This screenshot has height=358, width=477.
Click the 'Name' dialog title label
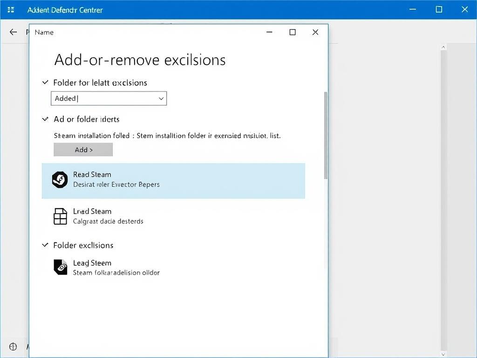tap(44, 32)
